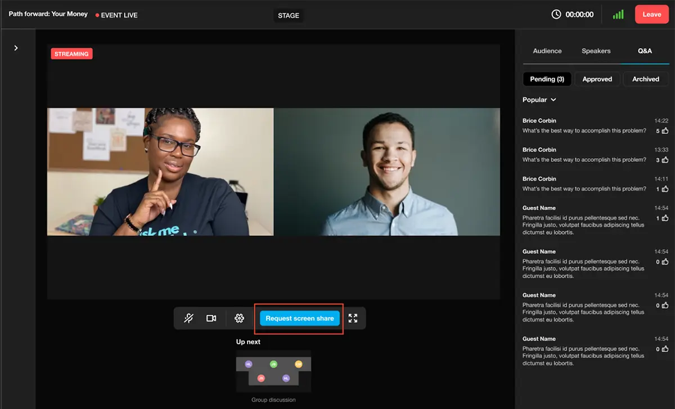Screen dimensions: 675x409
Task: Click the Request screen share button
Action: point(300,318)
